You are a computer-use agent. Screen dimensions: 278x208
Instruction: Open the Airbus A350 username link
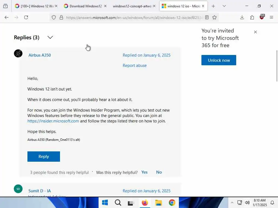pos(40,55)
